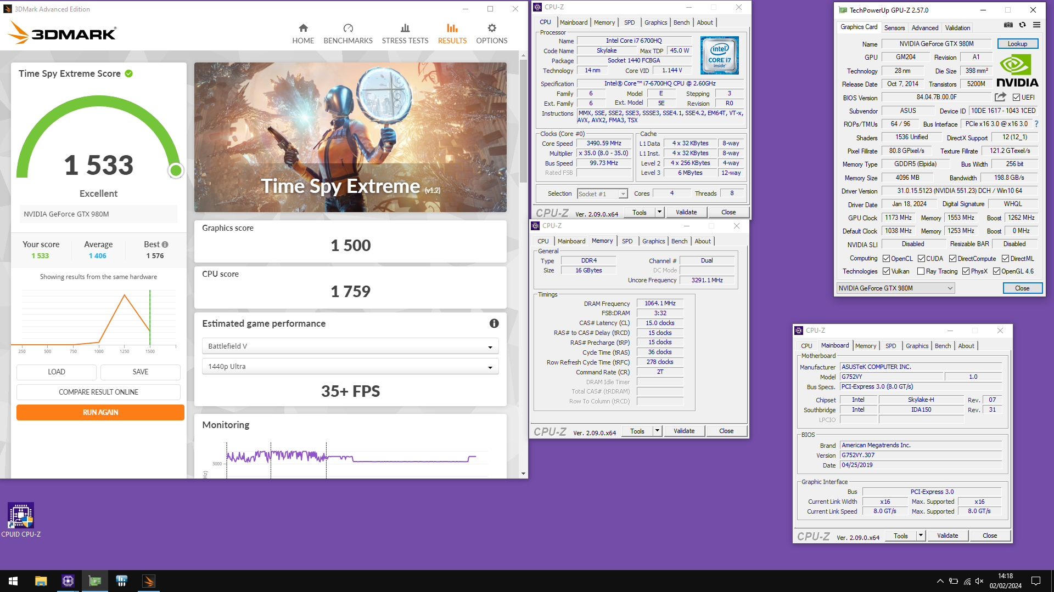This screenshot has height=592, width=1054.
Task: Toggle the Vulkan checkbox
Action: 886,271
